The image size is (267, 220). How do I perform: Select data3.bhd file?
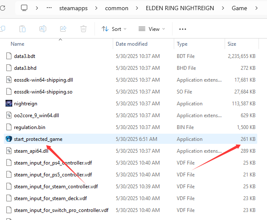click(x=131, y=68)
